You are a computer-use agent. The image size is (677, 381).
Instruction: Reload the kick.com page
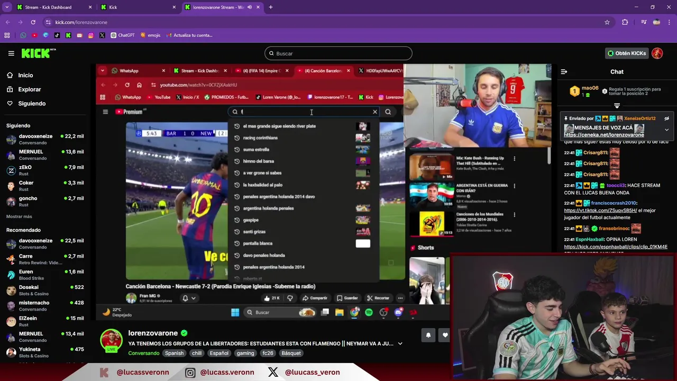33,22
